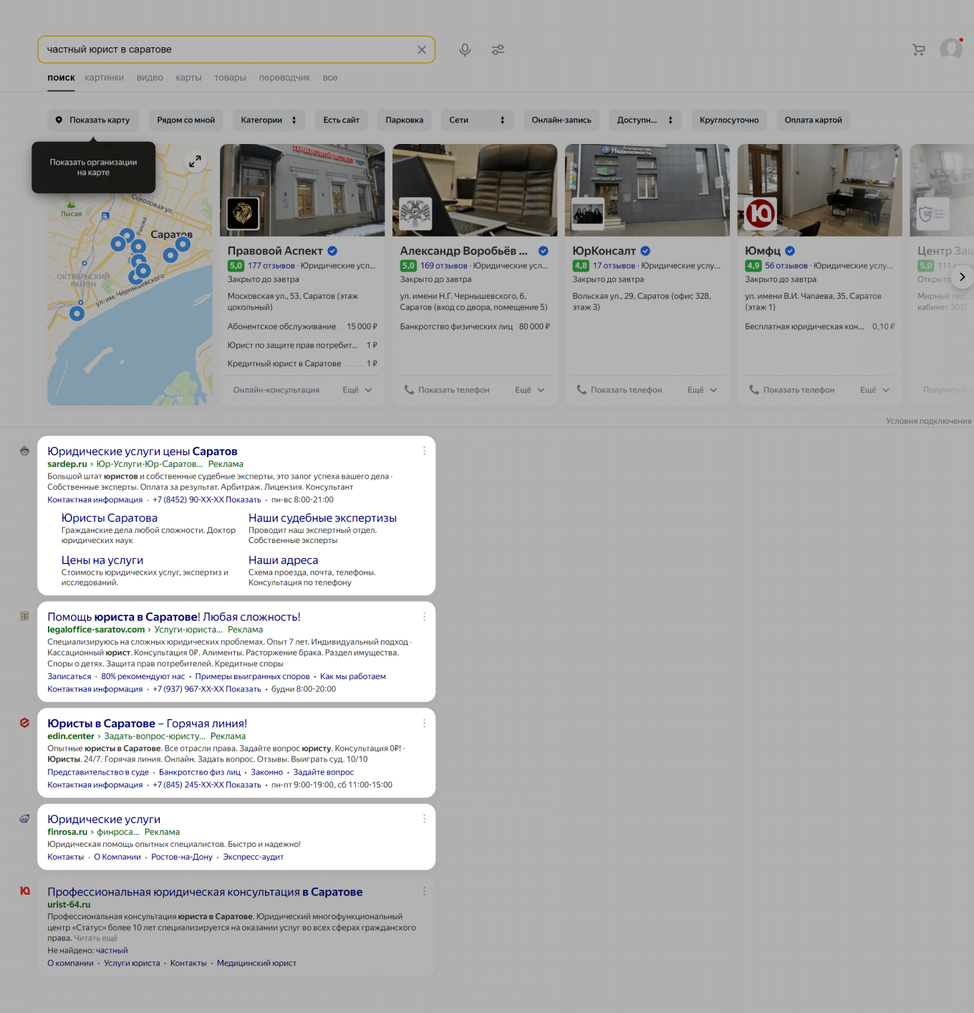This screenshot has width=974, height=1013.
Task: Open Наши судебные экспертизы sitelink
Action: point(322,518)
